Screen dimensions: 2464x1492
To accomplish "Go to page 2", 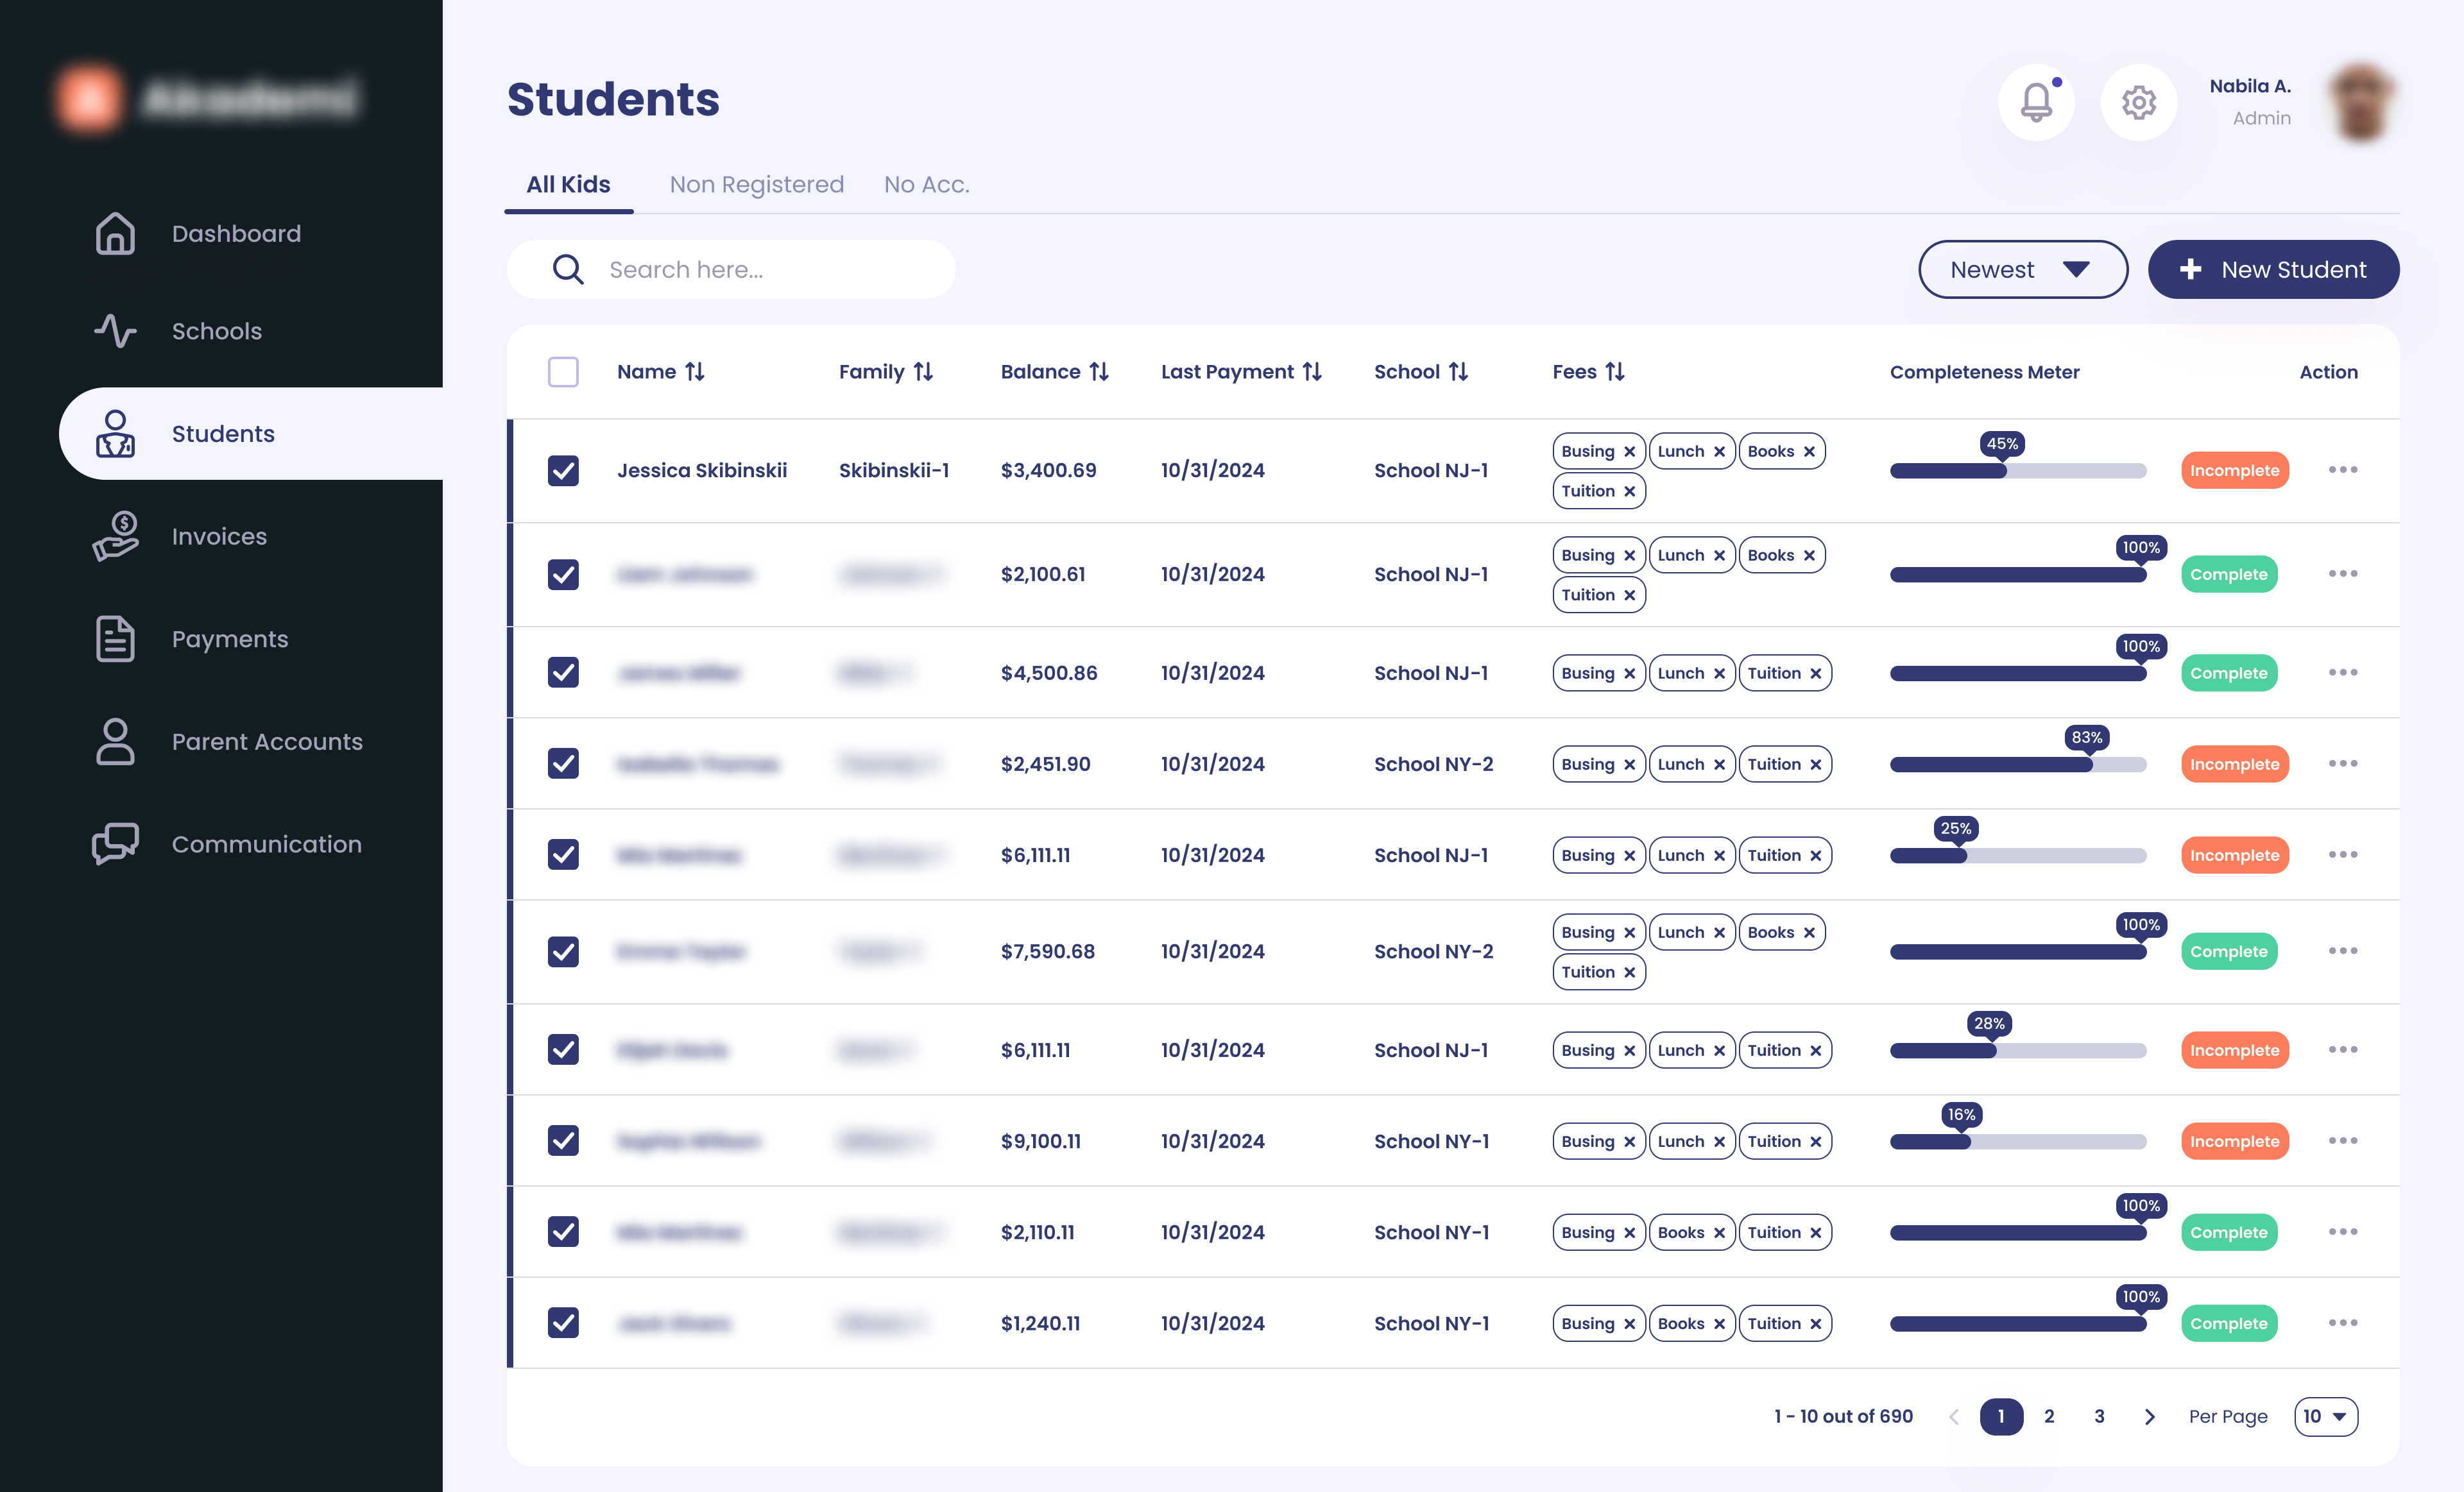I will coord(2049,1416).
